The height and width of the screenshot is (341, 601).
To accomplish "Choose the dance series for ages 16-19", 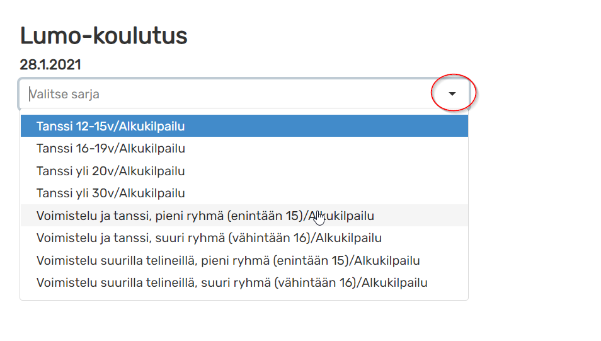I will (244, 149).
